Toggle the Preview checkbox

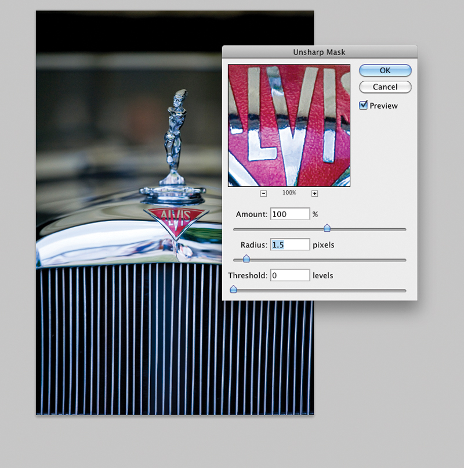pos(363,105)
